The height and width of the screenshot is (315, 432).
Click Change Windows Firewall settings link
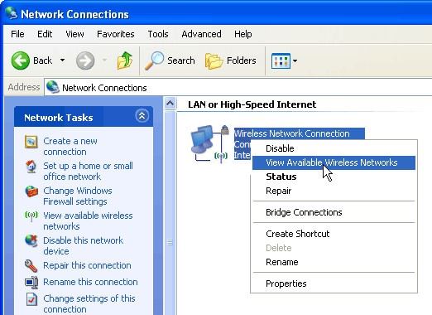coord(78,196)
